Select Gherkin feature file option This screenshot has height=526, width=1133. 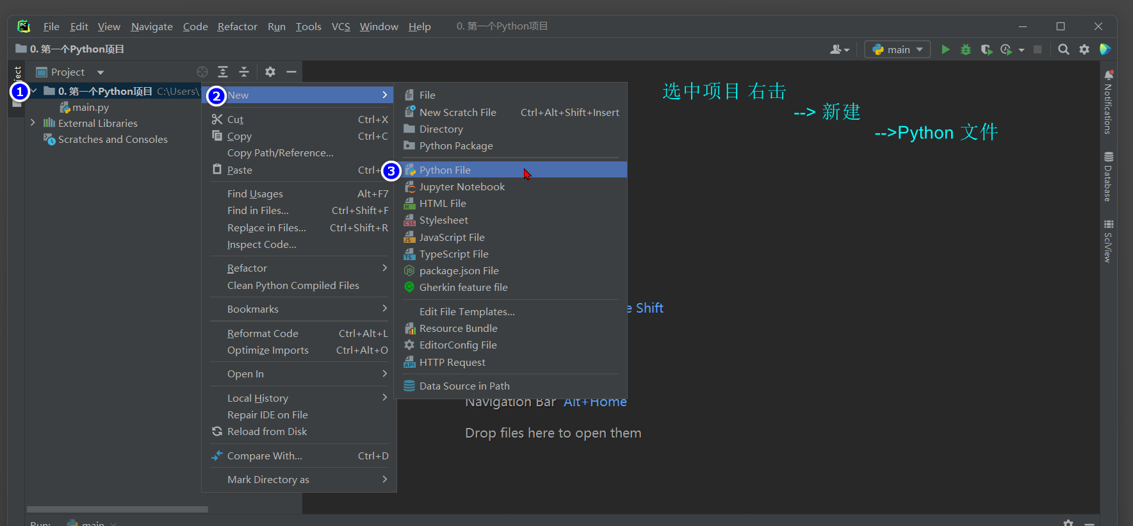[x=511, y=287]
